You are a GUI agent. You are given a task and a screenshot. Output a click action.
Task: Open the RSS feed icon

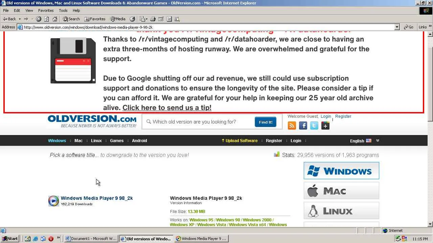pos(292,126)
